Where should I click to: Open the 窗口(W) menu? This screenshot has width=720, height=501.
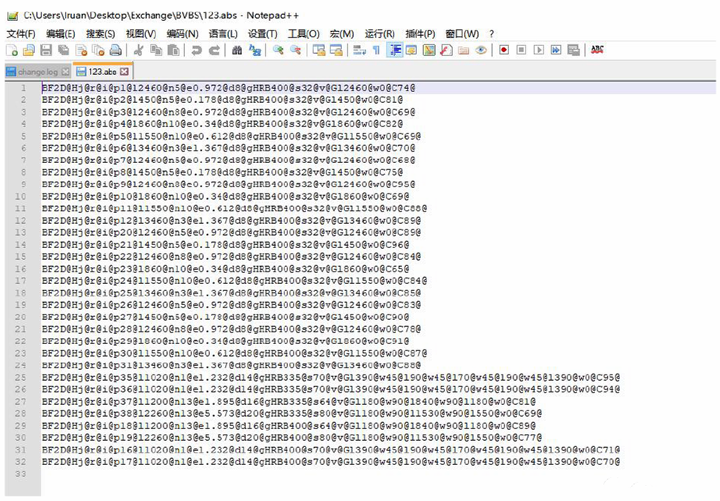(x=462, y=34)
